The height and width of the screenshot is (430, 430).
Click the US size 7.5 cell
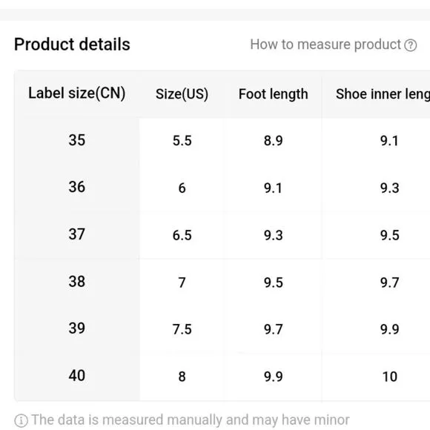pos(182,329)
